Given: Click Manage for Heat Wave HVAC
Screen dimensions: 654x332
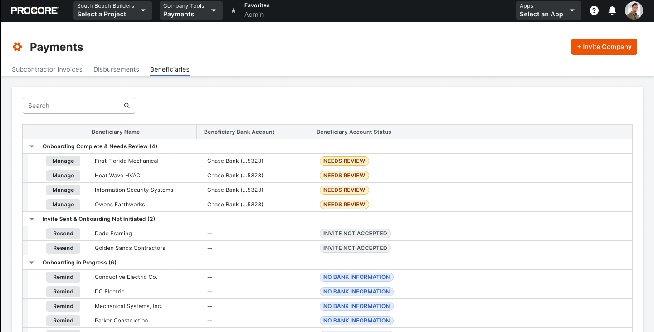Looking at the screenshot, I should click(x=63, y=175).
